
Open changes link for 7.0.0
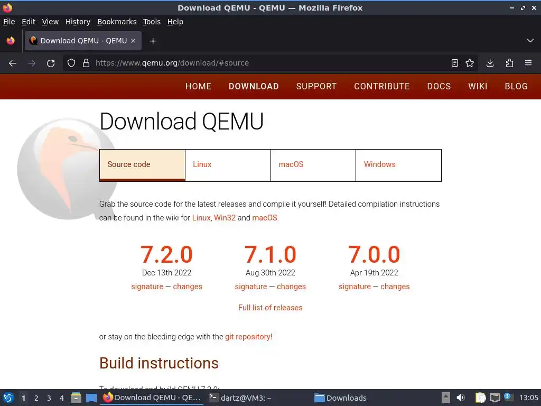[395, 287]
